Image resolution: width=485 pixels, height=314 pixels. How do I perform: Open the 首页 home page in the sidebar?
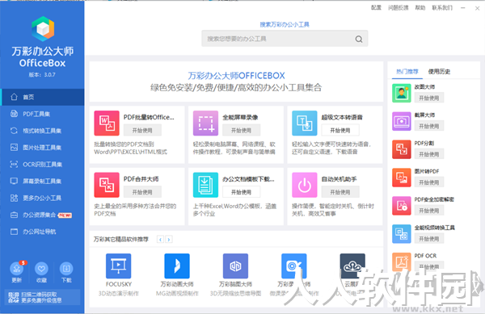tap(42, 97)
